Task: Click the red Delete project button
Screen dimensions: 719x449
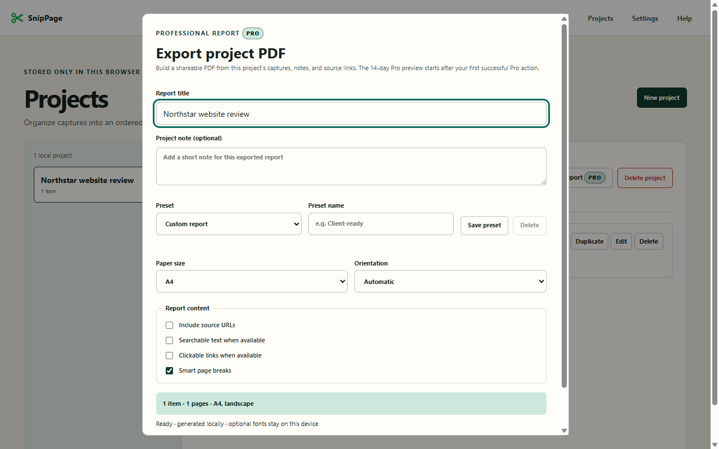Action: (x=645, y=178)
